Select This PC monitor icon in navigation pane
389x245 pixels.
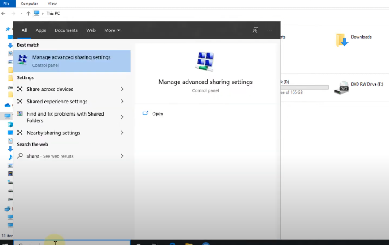[x=8, y=116]
